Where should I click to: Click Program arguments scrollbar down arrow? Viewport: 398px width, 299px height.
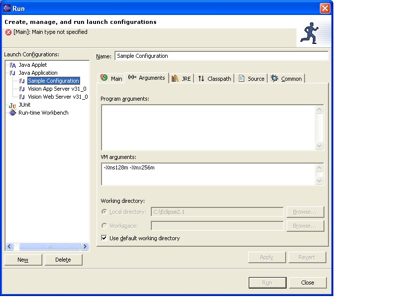(319, 146)
